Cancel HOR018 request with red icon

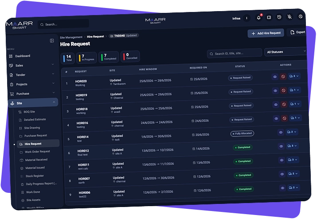coord(284,104)
